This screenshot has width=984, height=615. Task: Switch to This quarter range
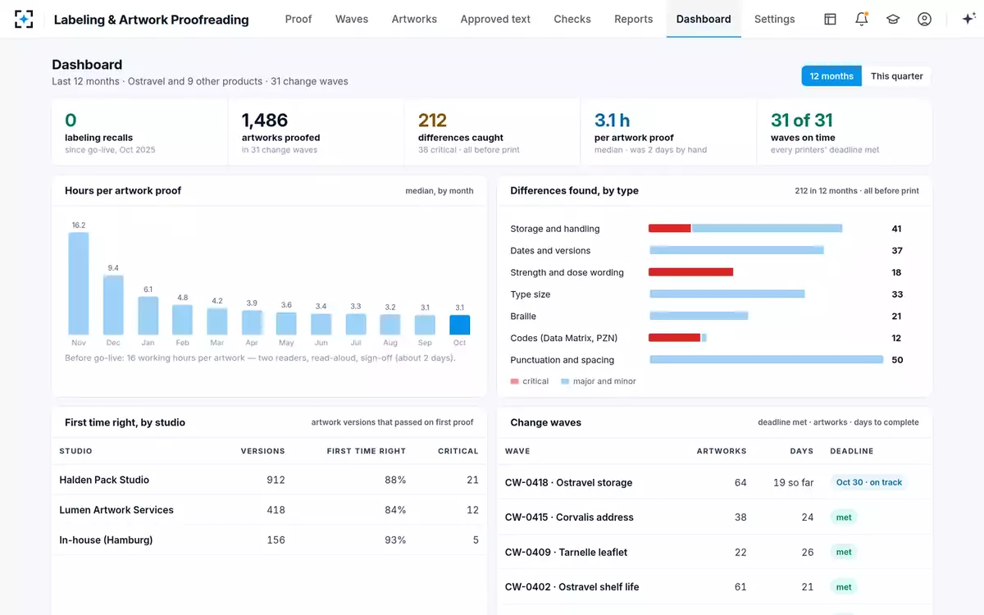tap(897, 76)
